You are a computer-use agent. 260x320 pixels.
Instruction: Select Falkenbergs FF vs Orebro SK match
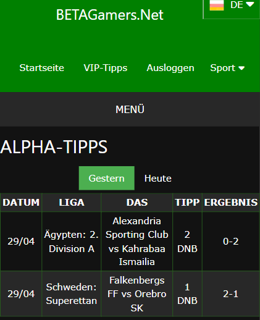137,294
